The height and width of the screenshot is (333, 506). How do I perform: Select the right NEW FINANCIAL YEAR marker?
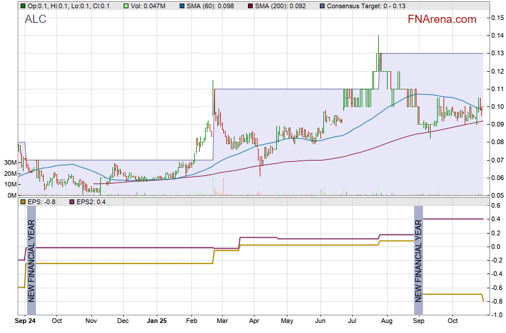pyautogui.click(x=418, y=260)
